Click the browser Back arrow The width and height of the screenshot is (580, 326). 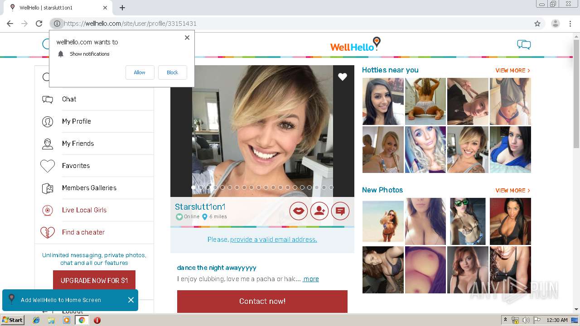pos(10,24)
